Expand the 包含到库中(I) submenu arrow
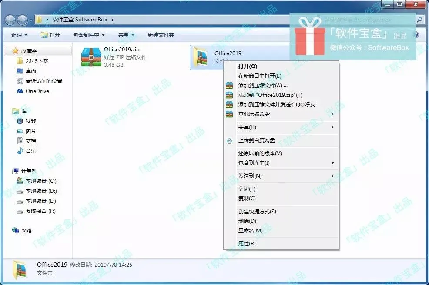This screenshot has height=285, width=429. tap(333, 163)
